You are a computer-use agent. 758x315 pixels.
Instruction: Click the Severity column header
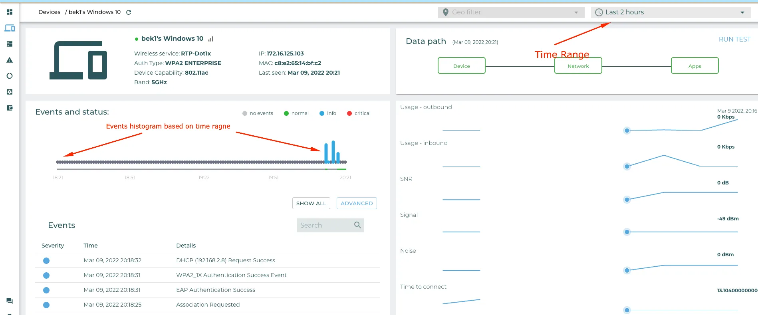tap(53, 246)
